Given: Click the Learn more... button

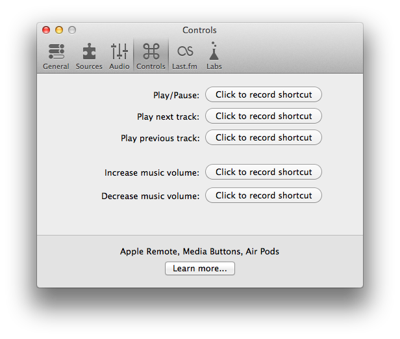Looking at the screenshot, I should coord(199,269).
